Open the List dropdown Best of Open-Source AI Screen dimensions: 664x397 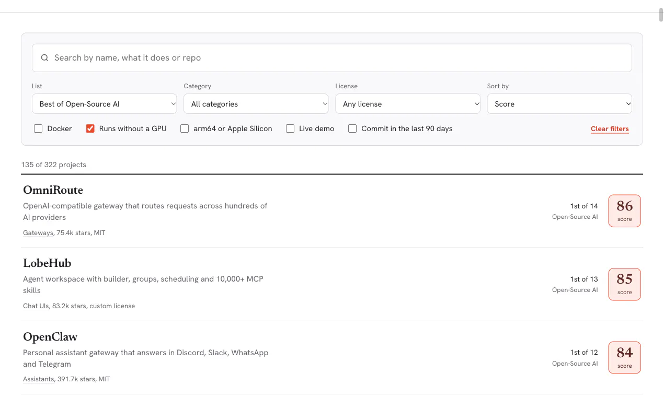pyautogui.click(x=105, y=104)
